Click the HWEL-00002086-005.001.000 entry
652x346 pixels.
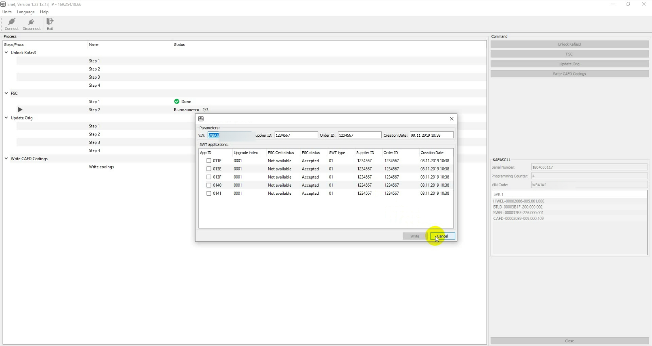coord(518,201)
